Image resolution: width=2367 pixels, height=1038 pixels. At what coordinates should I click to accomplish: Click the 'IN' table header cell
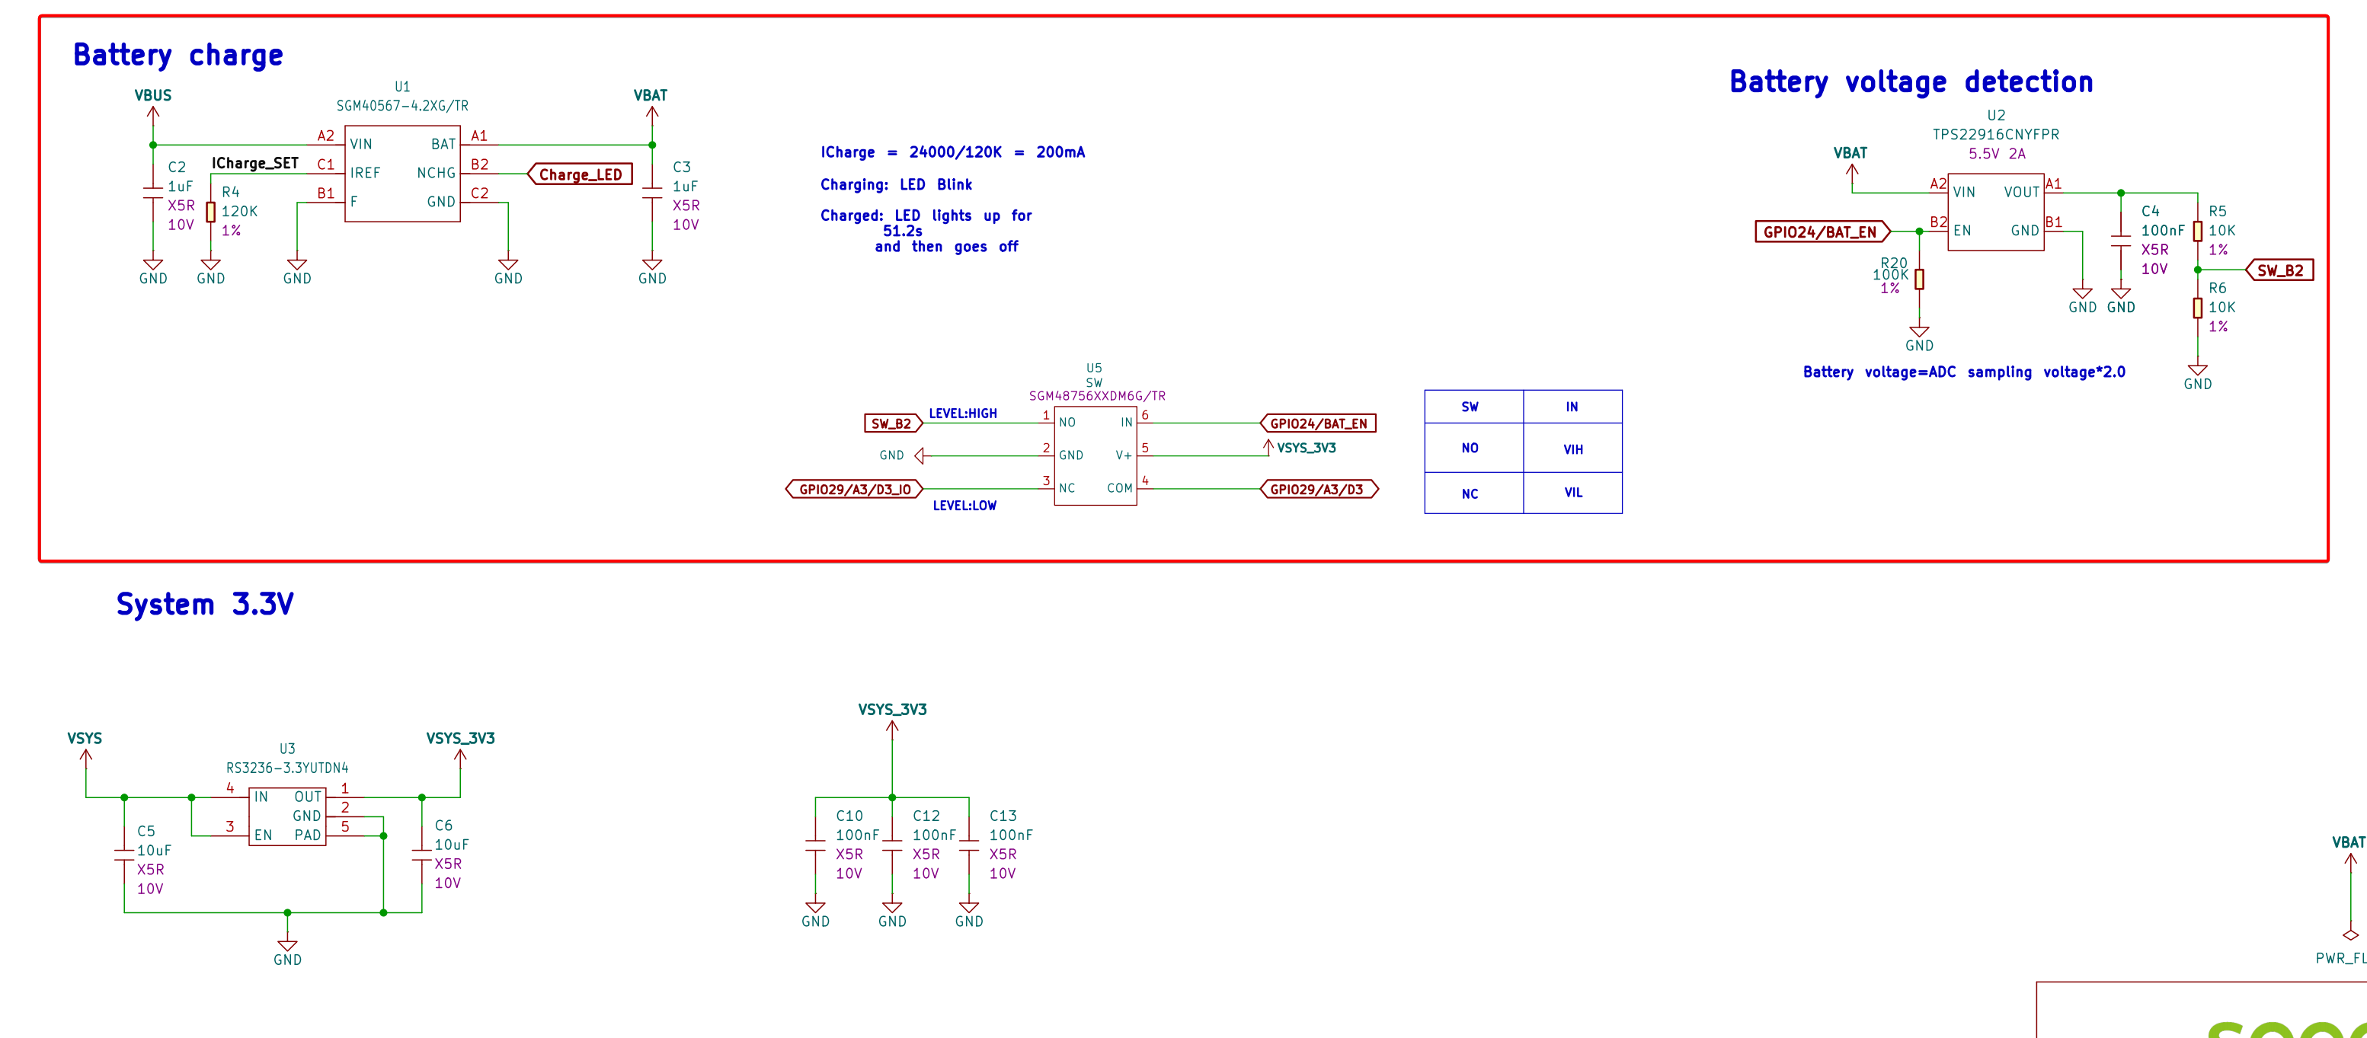1573,407
